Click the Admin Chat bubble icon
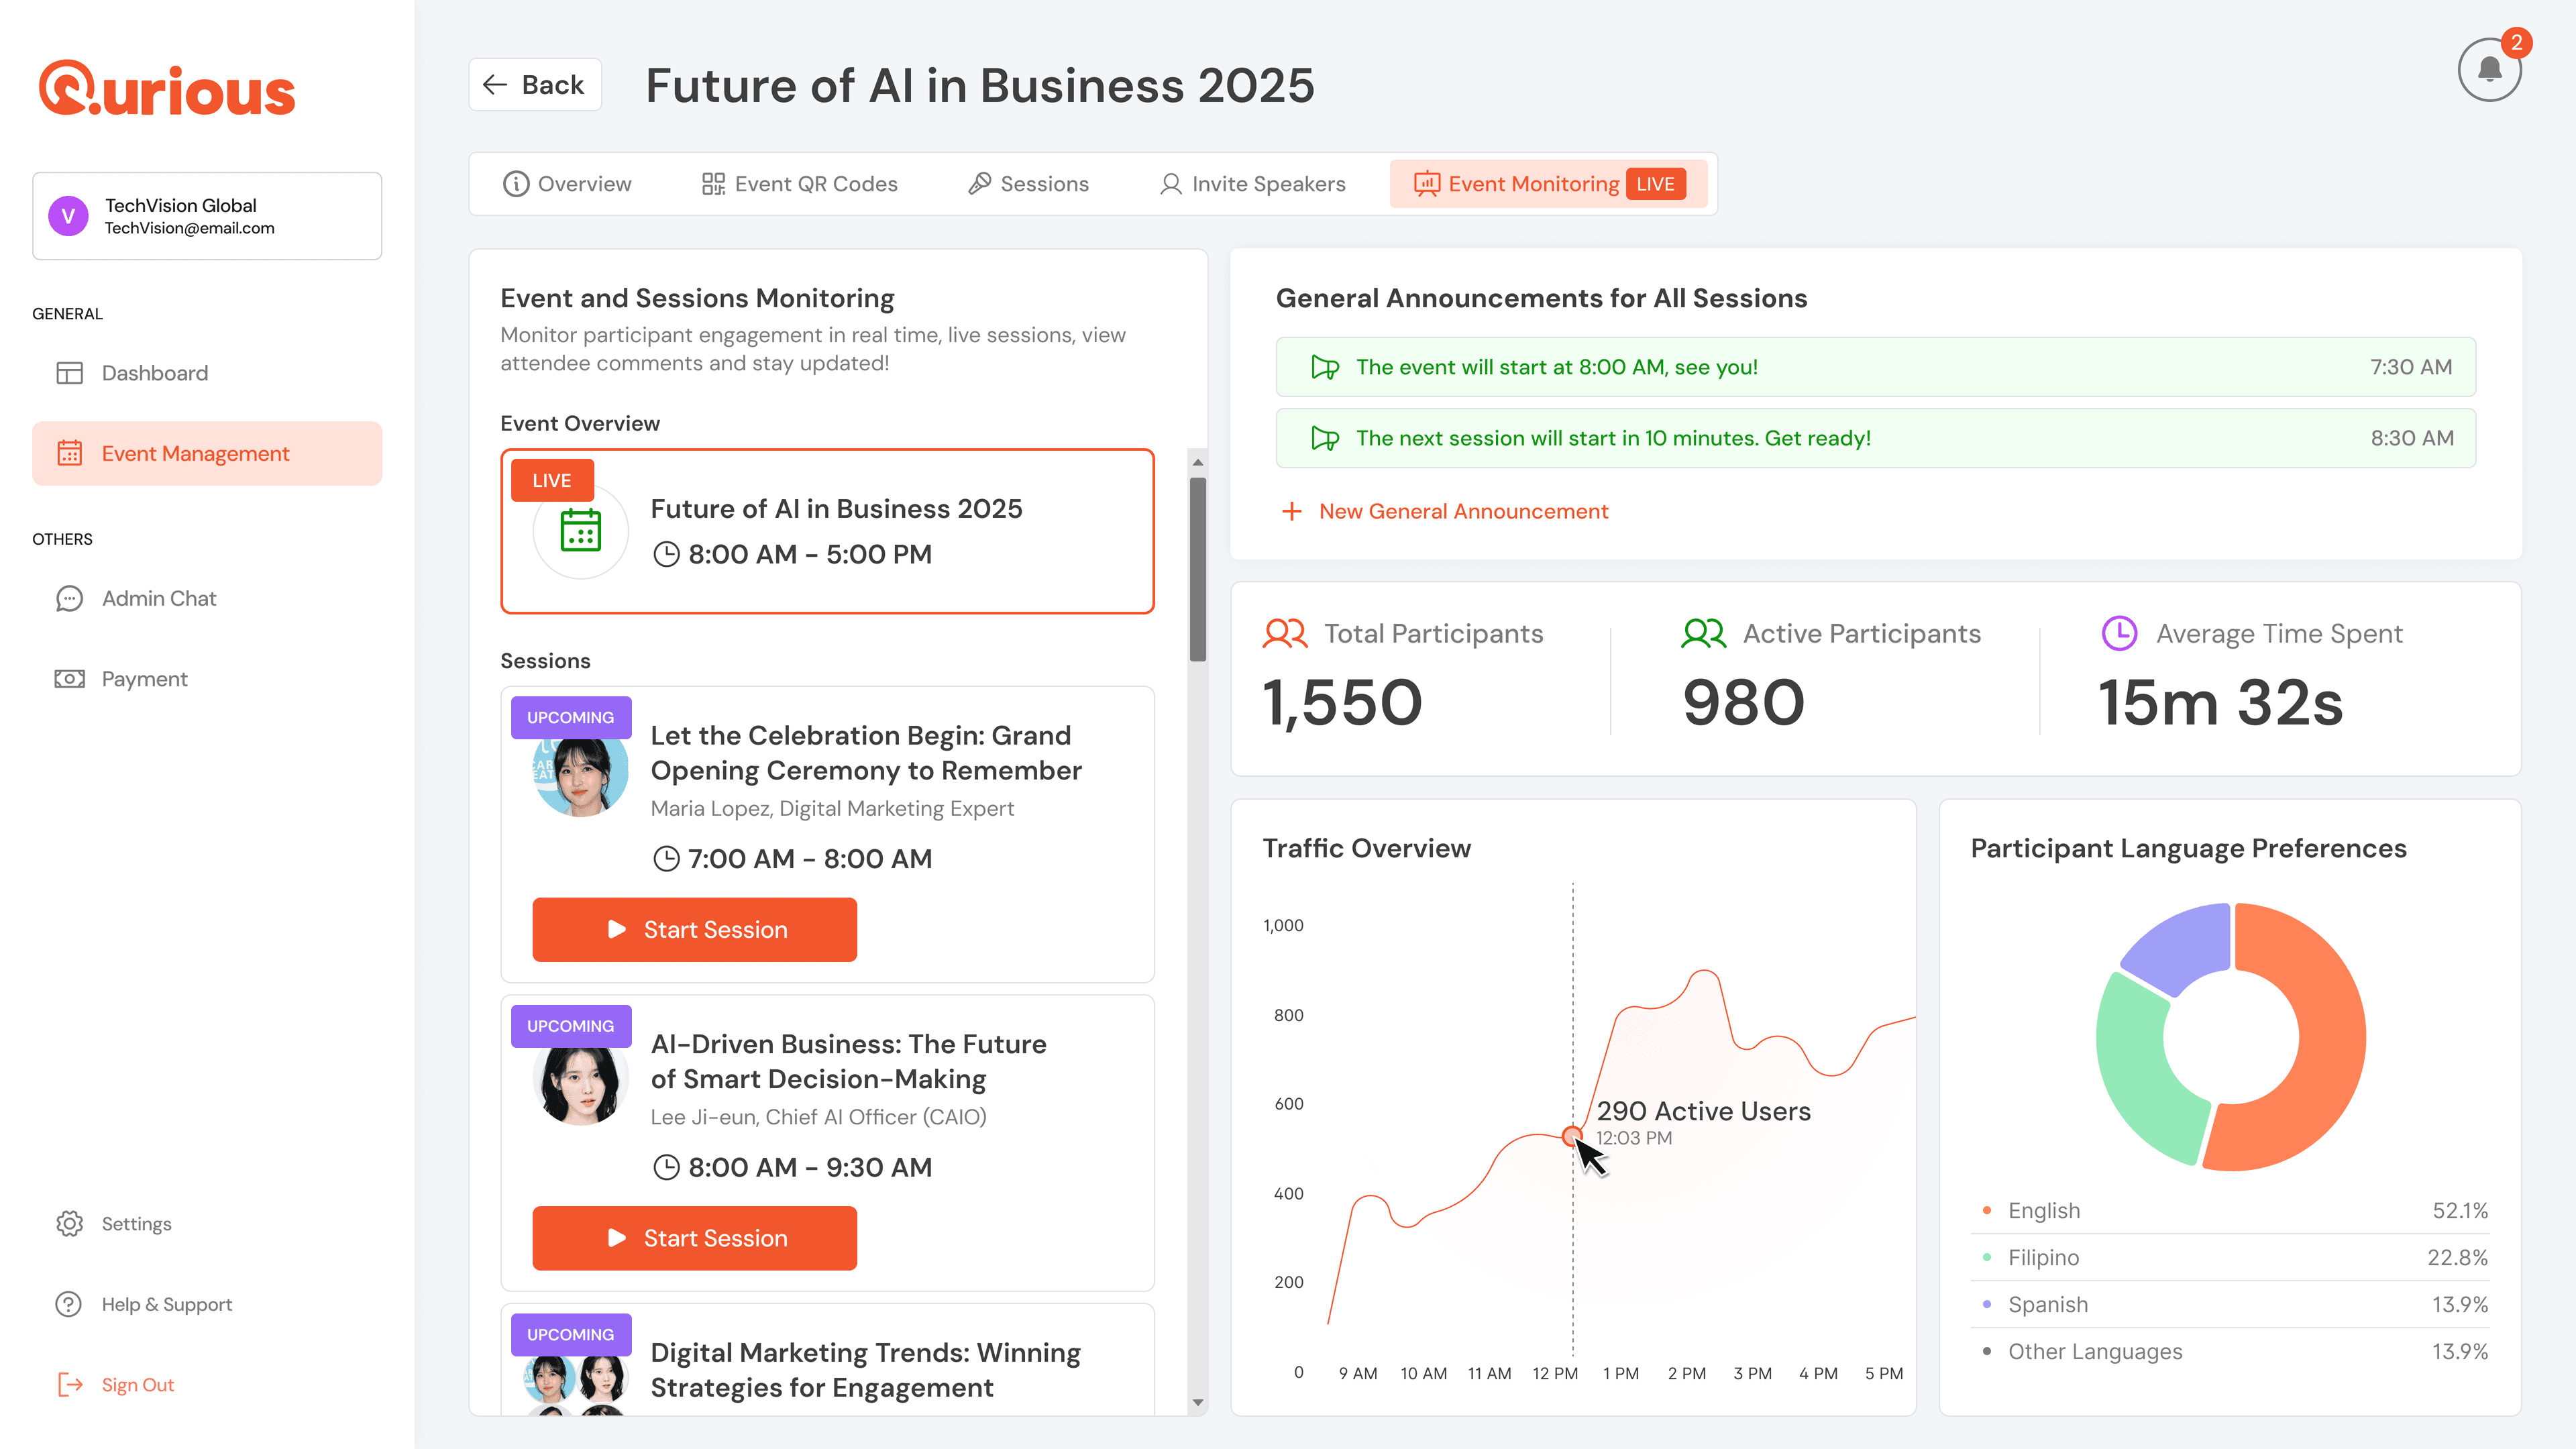Viewport: 2576px width, 1449px height. 69,598
